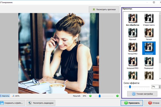Toggle 'Посмотреть оригинал' view
Screen dimensions: 161x107
[104, 9]
